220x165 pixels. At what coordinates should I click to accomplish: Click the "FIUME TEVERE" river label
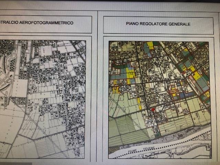point(141,150)
